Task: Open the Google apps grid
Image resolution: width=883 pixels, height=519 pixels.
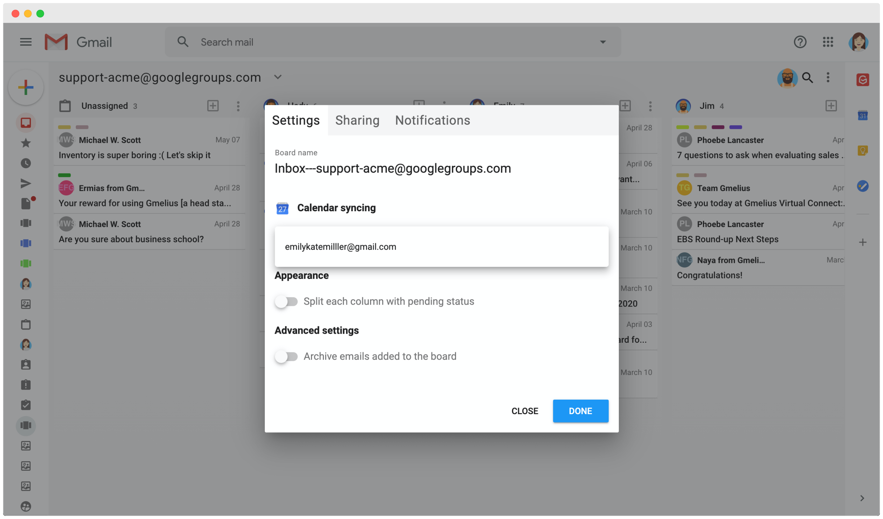Action: tap(828, 42)
